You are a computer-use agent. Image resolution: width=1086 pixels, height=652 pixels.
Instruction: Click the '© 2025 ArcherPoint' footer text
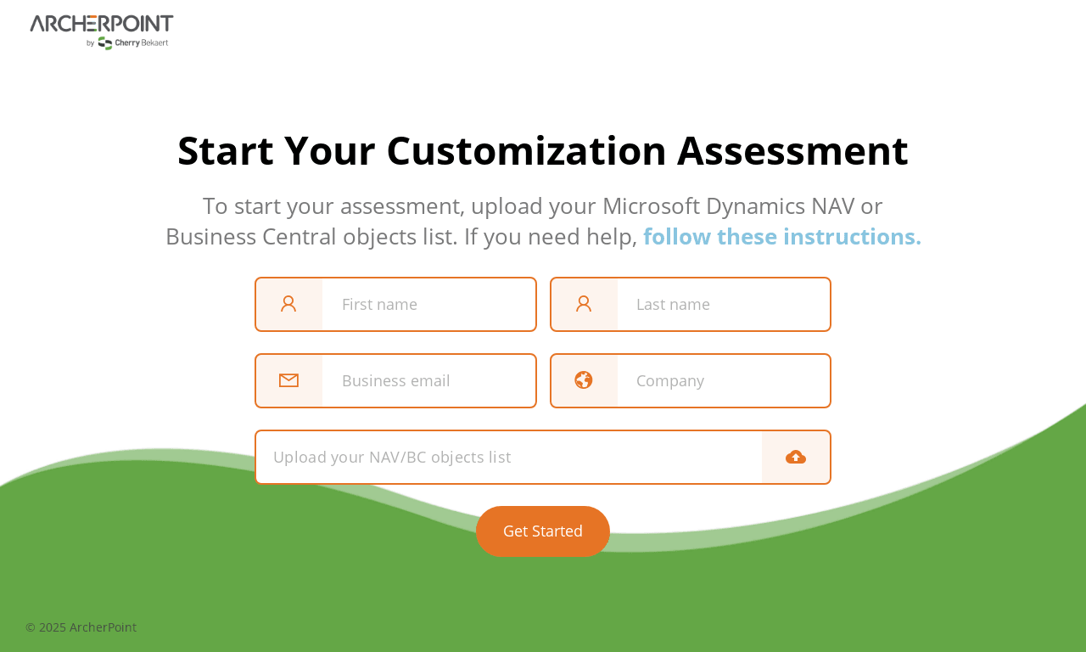click(x=81, y=627)
